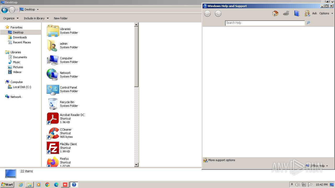This screenshot has width=335, height=188.
Task: Print the help topic via printer icon
Action: pos(286,13)
